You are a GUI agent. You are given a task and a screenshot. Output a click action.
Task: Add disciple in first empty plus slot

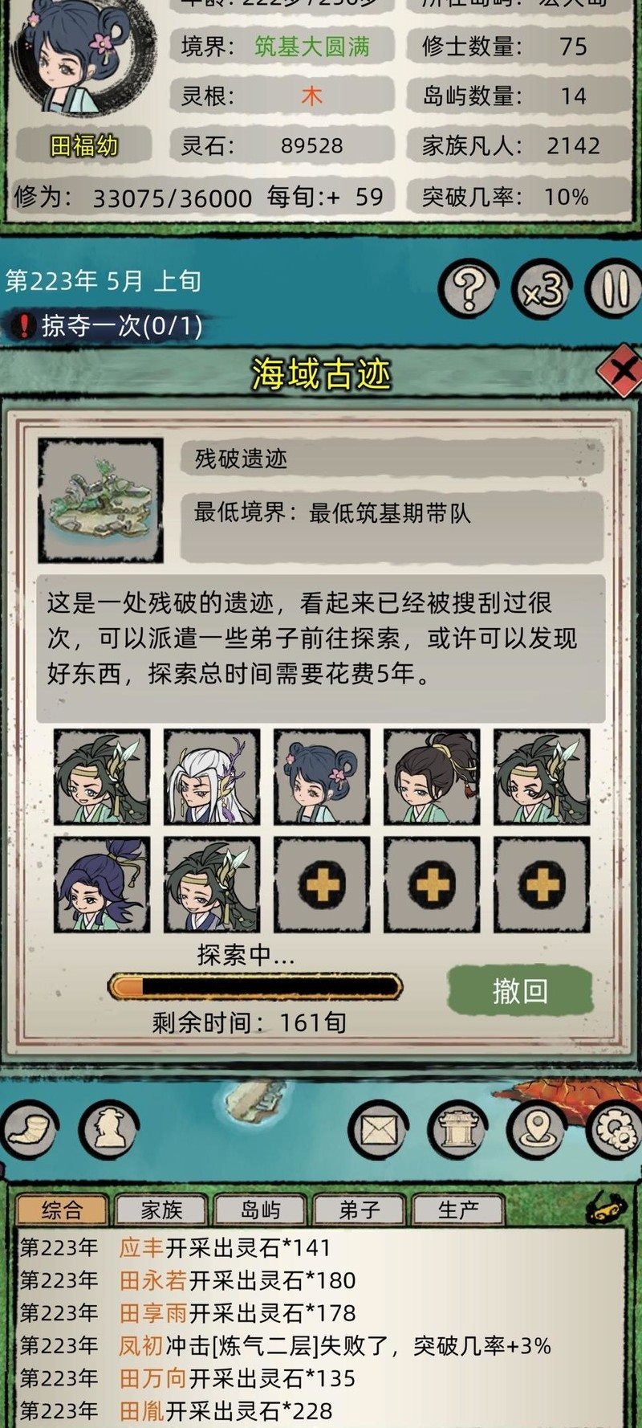coord(323,885)
